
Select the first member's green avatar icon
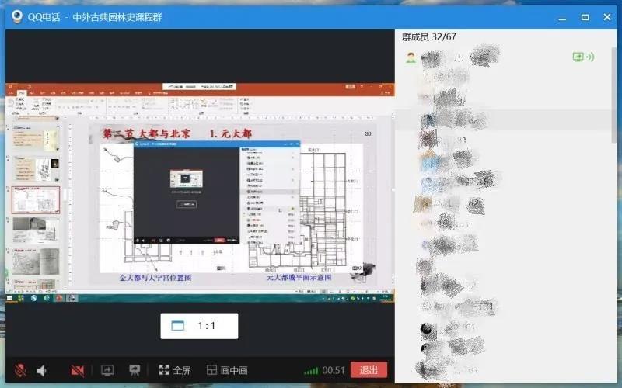coord(411,57)
